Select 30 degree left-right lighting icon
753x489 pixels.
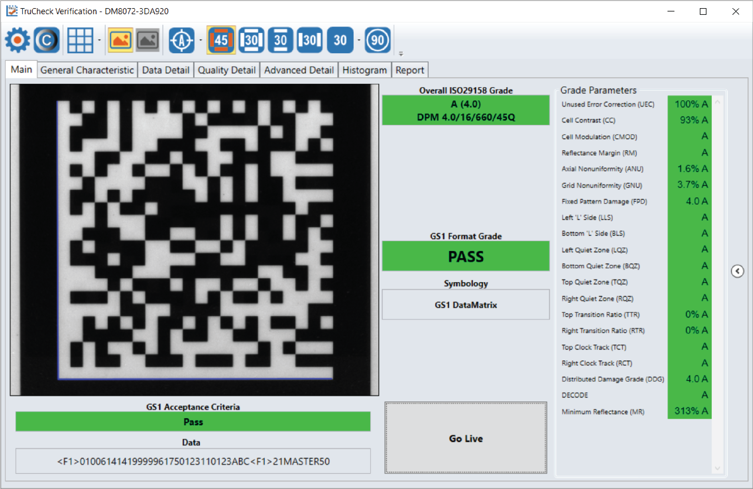(310, 40)
